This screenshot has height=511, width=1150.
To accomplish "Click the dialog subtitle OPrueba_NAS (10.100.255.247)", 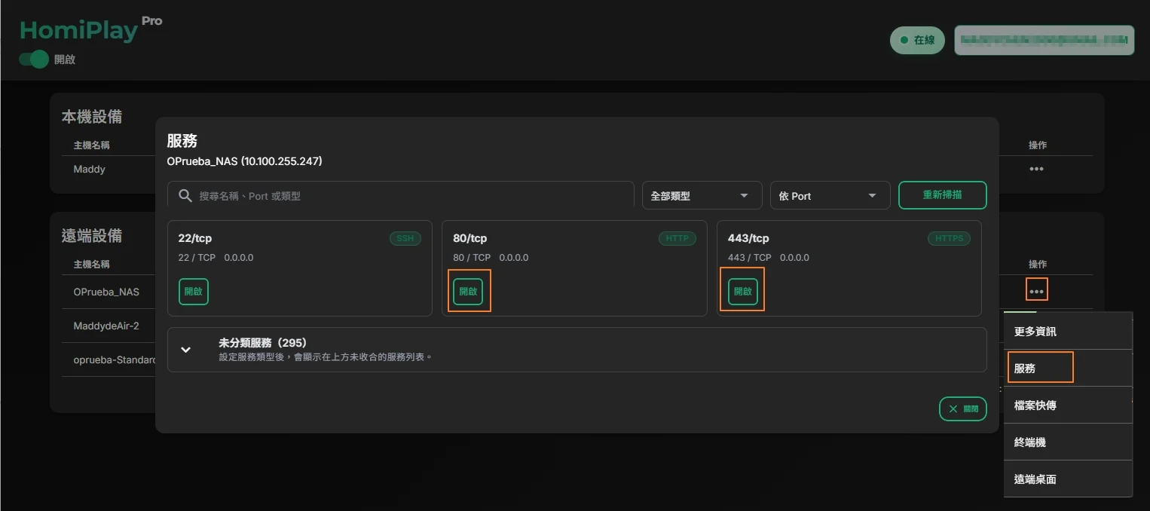I will tap(244, 161).
